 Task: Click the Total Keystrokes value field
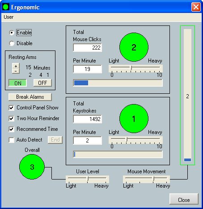[x=88, y=119]
